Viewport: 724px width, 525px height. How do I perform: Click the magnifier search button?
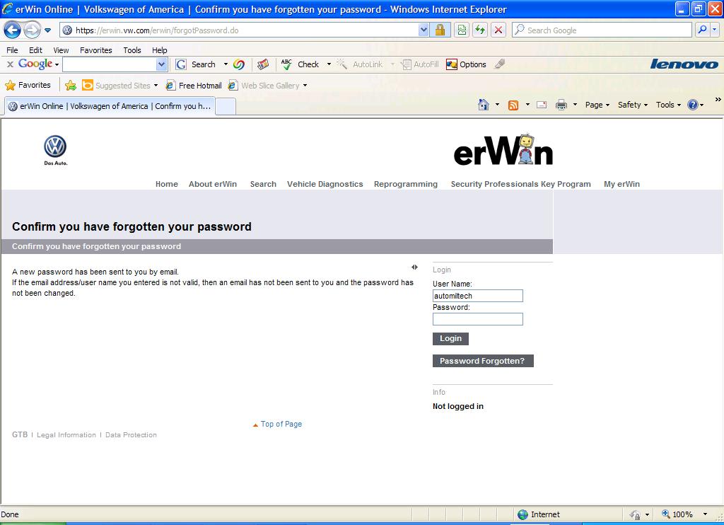[x=702, y=30]
